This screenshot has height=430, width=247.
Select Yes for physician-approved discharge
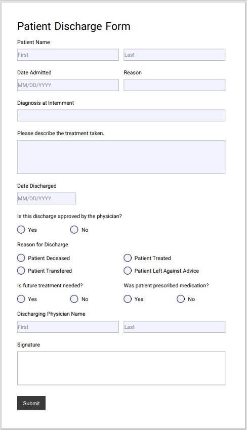[21, 230]
